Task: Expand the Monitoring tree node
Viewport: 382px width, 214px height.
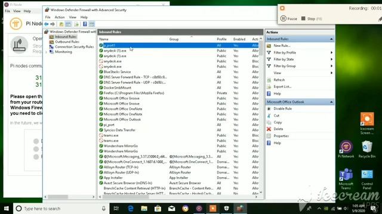Action: click(46, 52)
